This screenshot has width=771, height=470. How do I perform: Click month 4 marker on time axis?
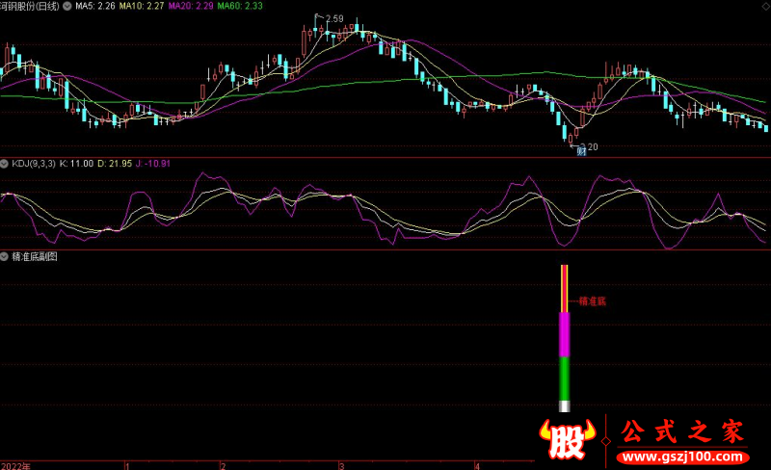pos(476,465)
